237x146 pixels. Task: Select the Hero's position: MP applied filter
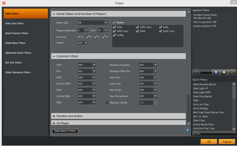[205, 22]
